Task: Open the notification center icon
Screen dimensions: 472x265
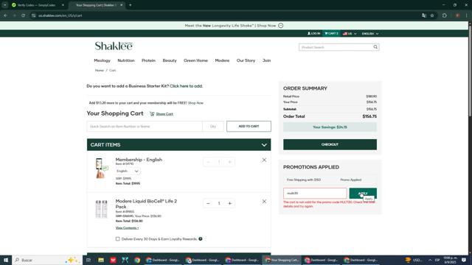Action: click(x=464, y=260)
